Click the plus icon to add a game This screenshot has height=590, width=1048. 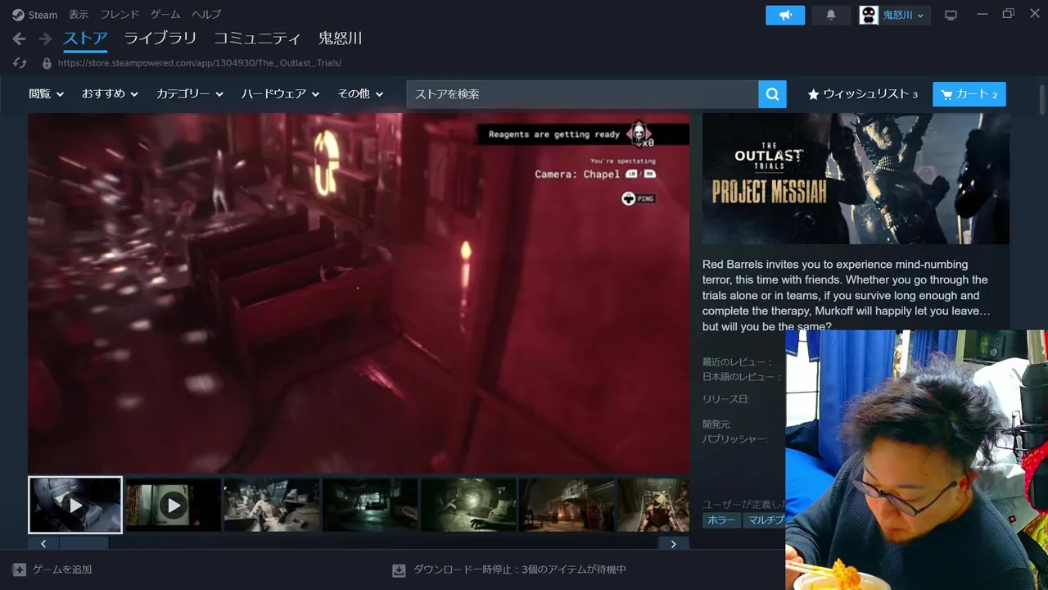tap(19, 570)
